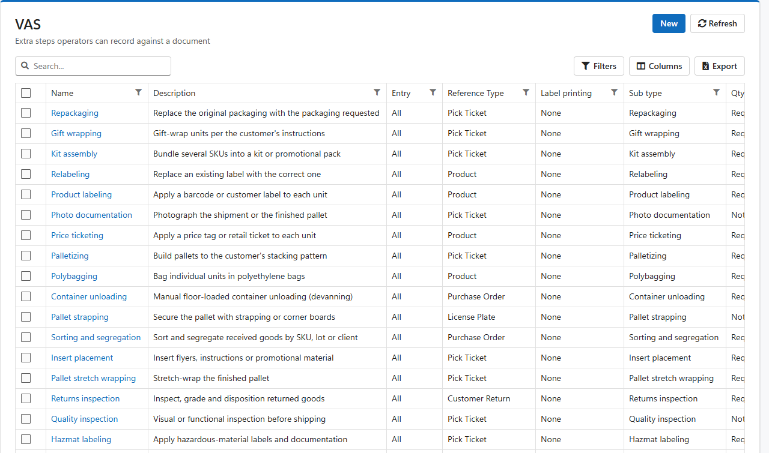Viewport: 769px width, 453px height.
Task: Create a new VAS entry
Action: 669,23
